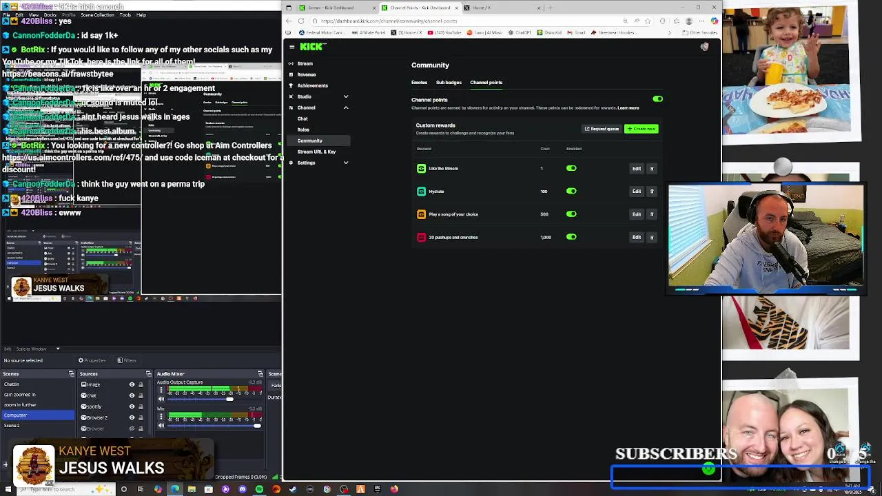Open Spotify from the taskbar

[x=259, y=489]
